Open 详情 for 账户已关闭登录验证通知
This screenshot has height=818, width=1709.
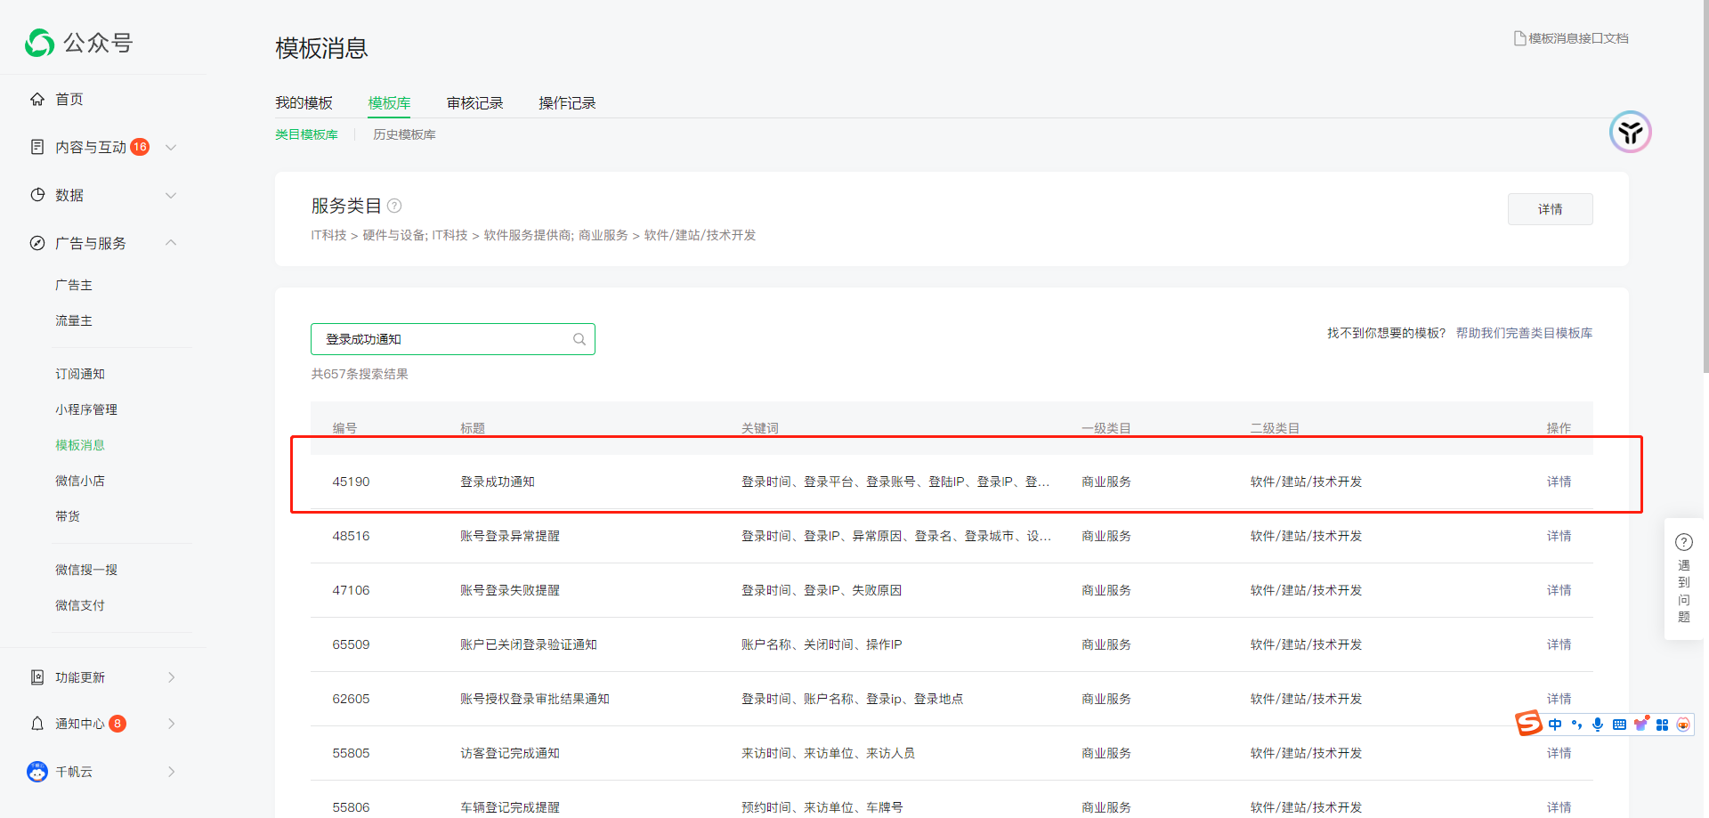[1559, 644]
